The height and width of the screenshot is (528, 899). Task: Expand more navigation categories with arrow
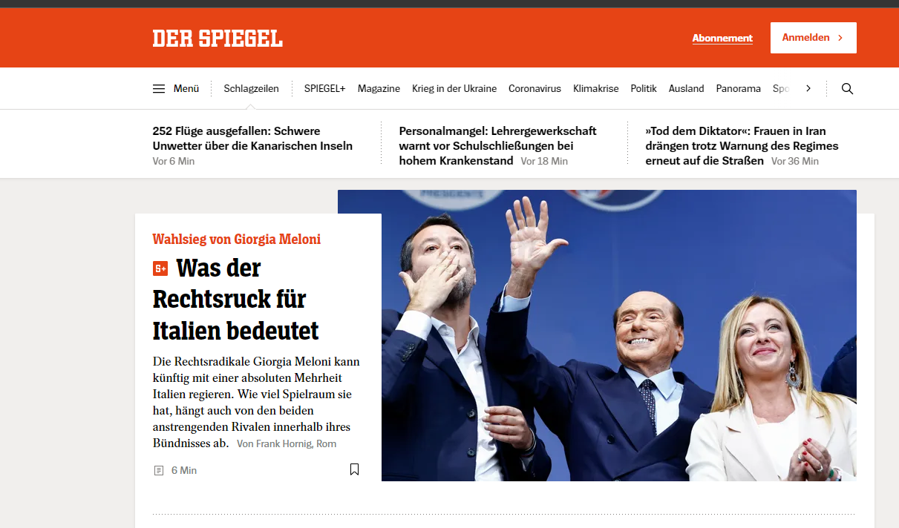(808, 88)
